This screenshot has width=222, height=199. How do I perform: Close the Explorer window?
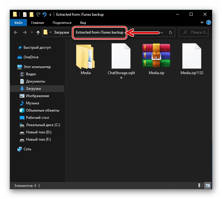[205, 15]
